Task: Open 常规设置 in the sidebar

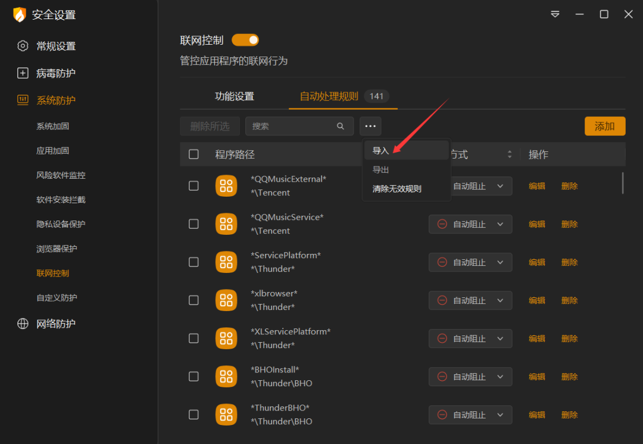Action: pos(56,46)
